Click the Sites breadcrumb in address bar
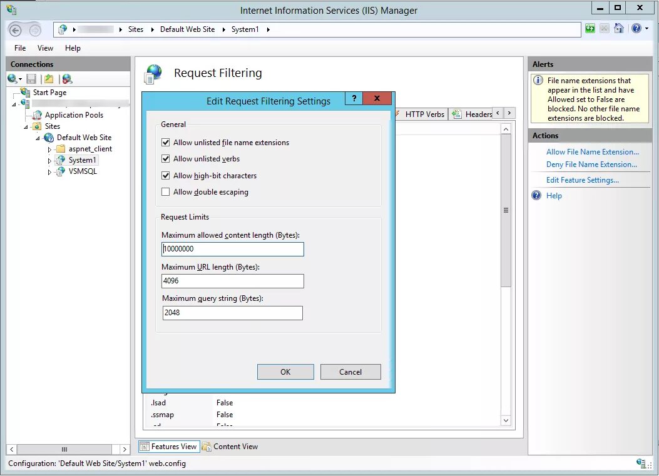Screen dimensions: 659x476 pyautogui.click(x=136, y=29)
